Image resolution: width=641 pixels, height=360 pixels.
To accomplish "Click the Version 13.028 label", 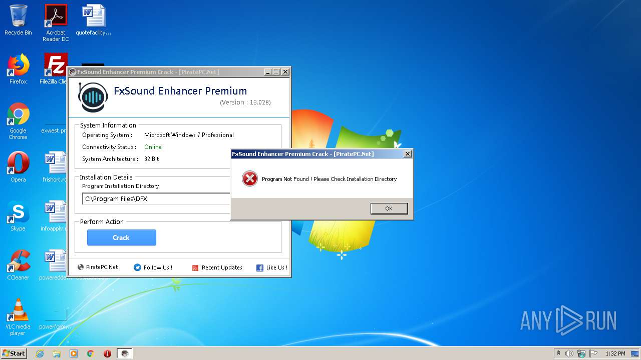I will pos(245,102).
